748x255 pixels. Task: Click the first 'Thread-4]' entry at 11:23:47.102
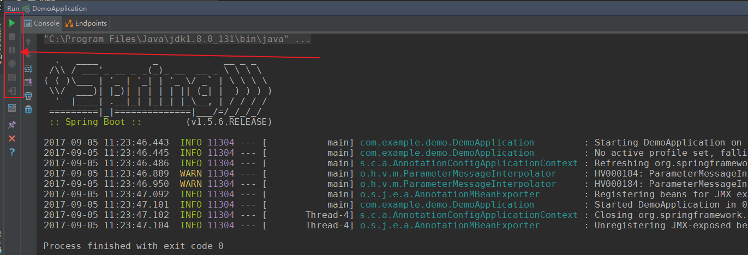[330, 215]
